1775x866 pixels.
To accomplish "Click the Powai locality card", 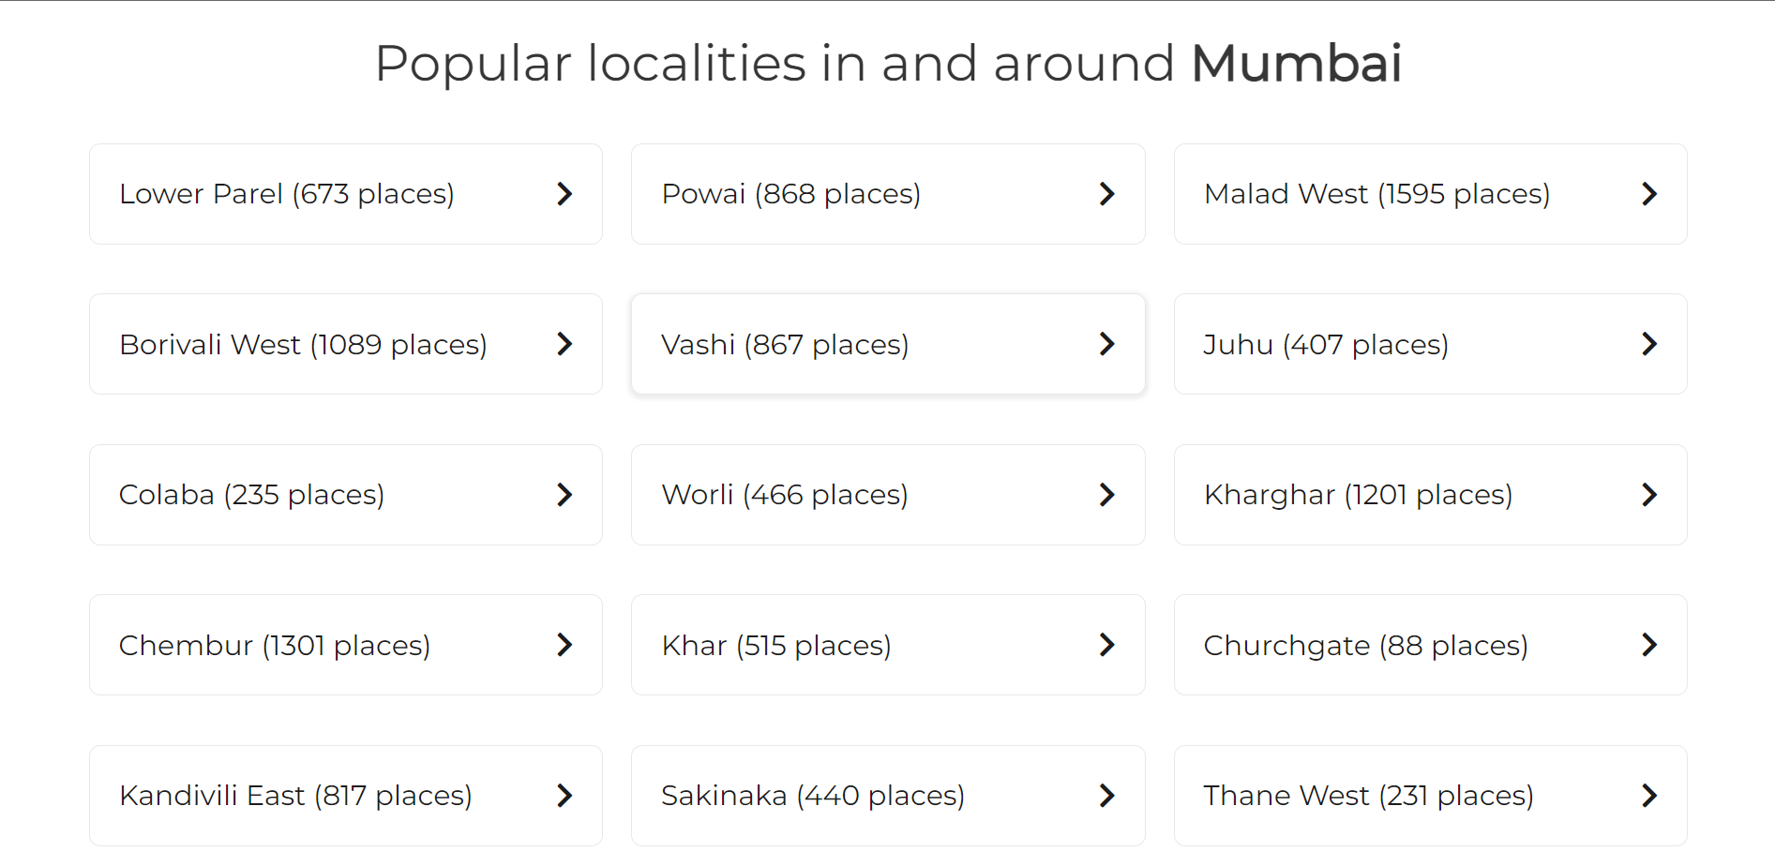I will coord(887,194).
